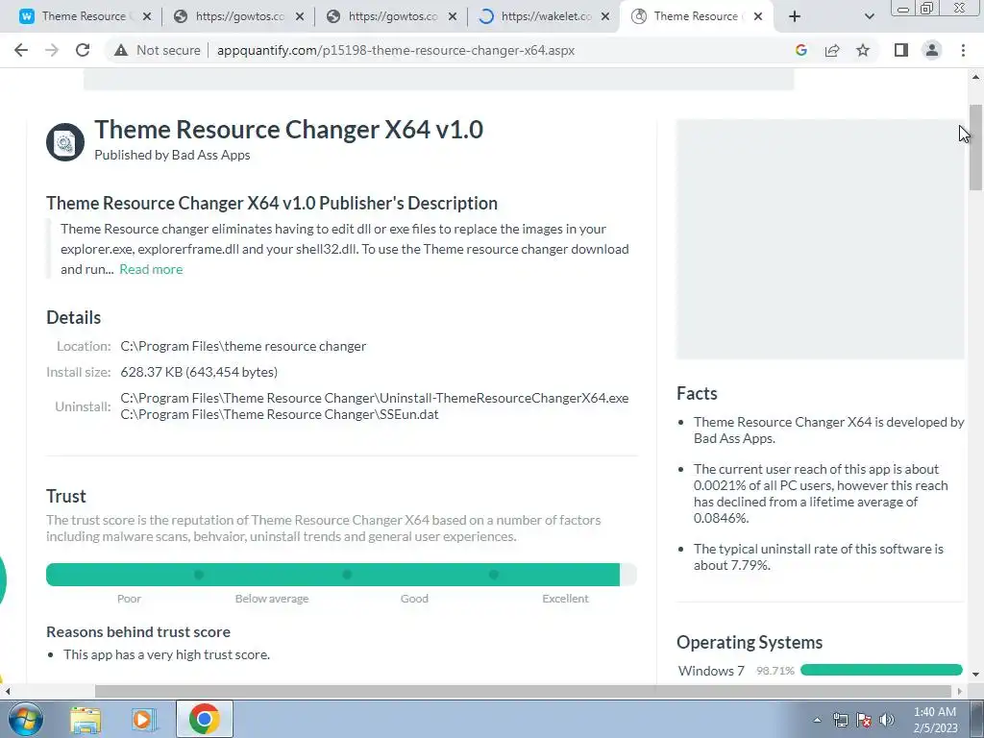Open the network tray icon
The height and width of the screenshot is (738, 984).
click(x=840, y=720)
